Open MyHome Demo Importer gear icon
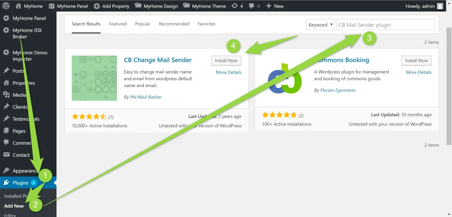 [x=6, y=53]
